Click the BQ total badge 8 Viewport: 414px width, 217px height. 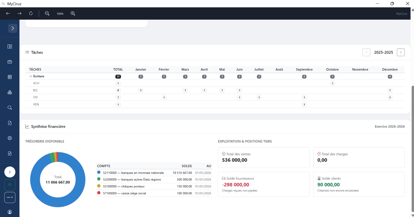[118, 90]
